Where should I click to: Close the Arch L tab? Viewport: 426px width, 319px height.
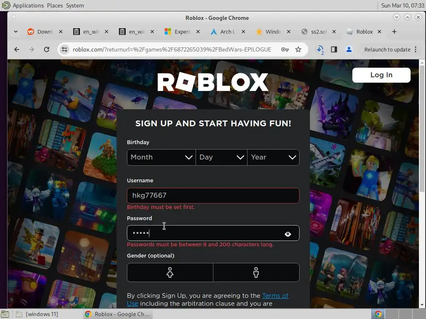point(243,32)
